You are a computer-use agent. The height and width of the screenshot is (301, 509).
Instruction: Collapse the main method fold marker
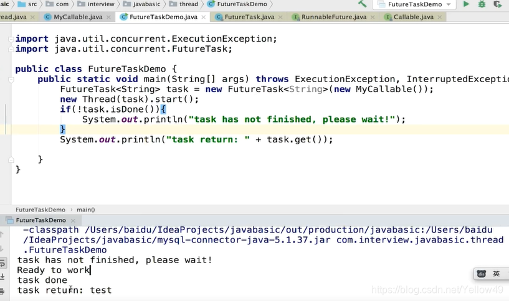[x=11, y=79]
